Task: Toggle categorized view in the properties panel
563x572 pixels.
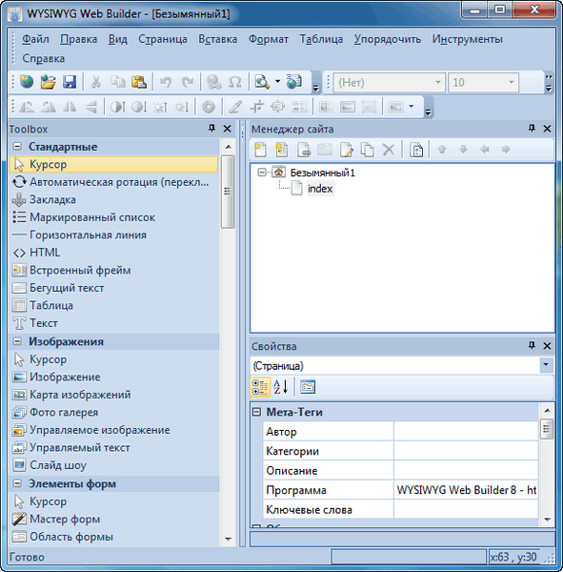Action: (260, 387)
